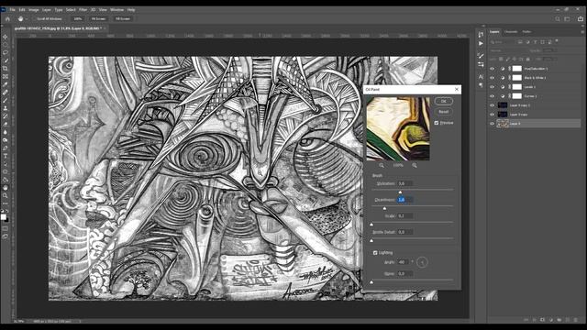Open the Hand tool preset picker arrow
587x330 pixels.
point(27,18)
